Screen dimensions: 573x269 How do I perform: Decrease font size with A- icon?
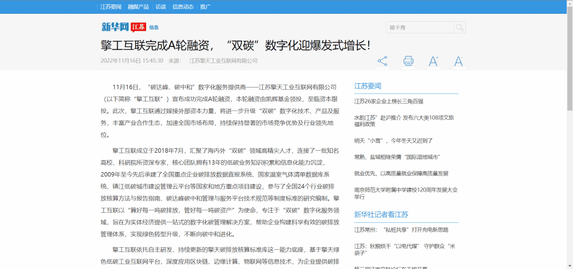[458, 61]
